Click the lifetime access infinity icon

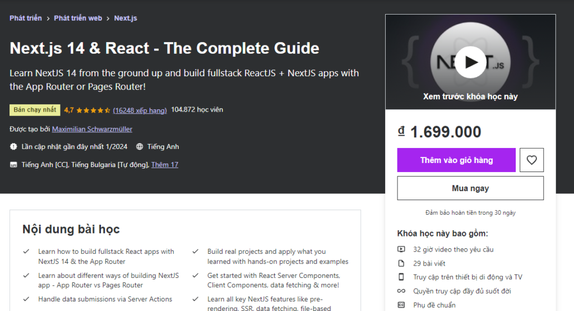pyautogui.click(x=401, y=291)
